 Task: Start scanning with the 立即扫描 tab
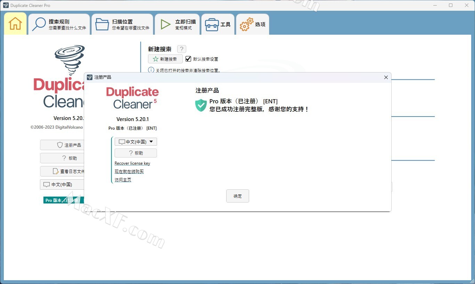177,24
